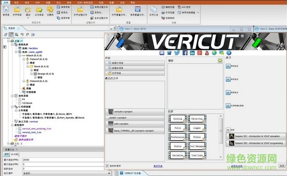287x176 pixels.
Task: Toggle the highlighted second project tree toolbar button
Action: [11, 35]
